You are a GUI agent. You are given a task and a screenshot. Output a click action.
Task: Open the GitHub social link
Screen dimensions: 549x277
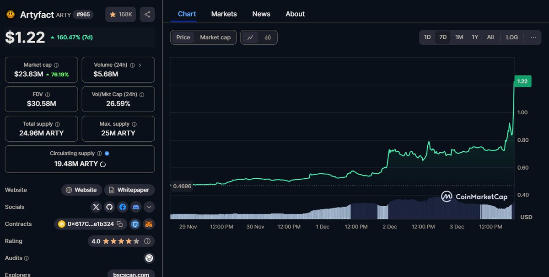(x=109, y=207)
